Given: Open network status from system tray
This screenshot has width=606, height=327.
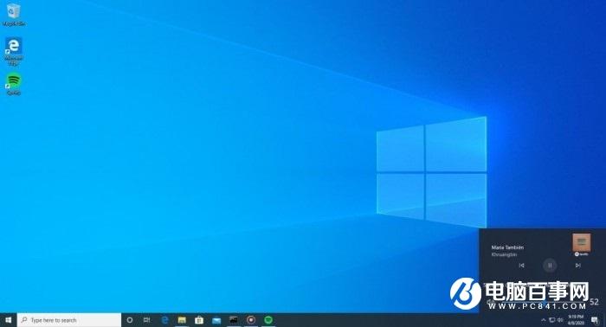Looking at the screenshot, I should click(552, 320).
